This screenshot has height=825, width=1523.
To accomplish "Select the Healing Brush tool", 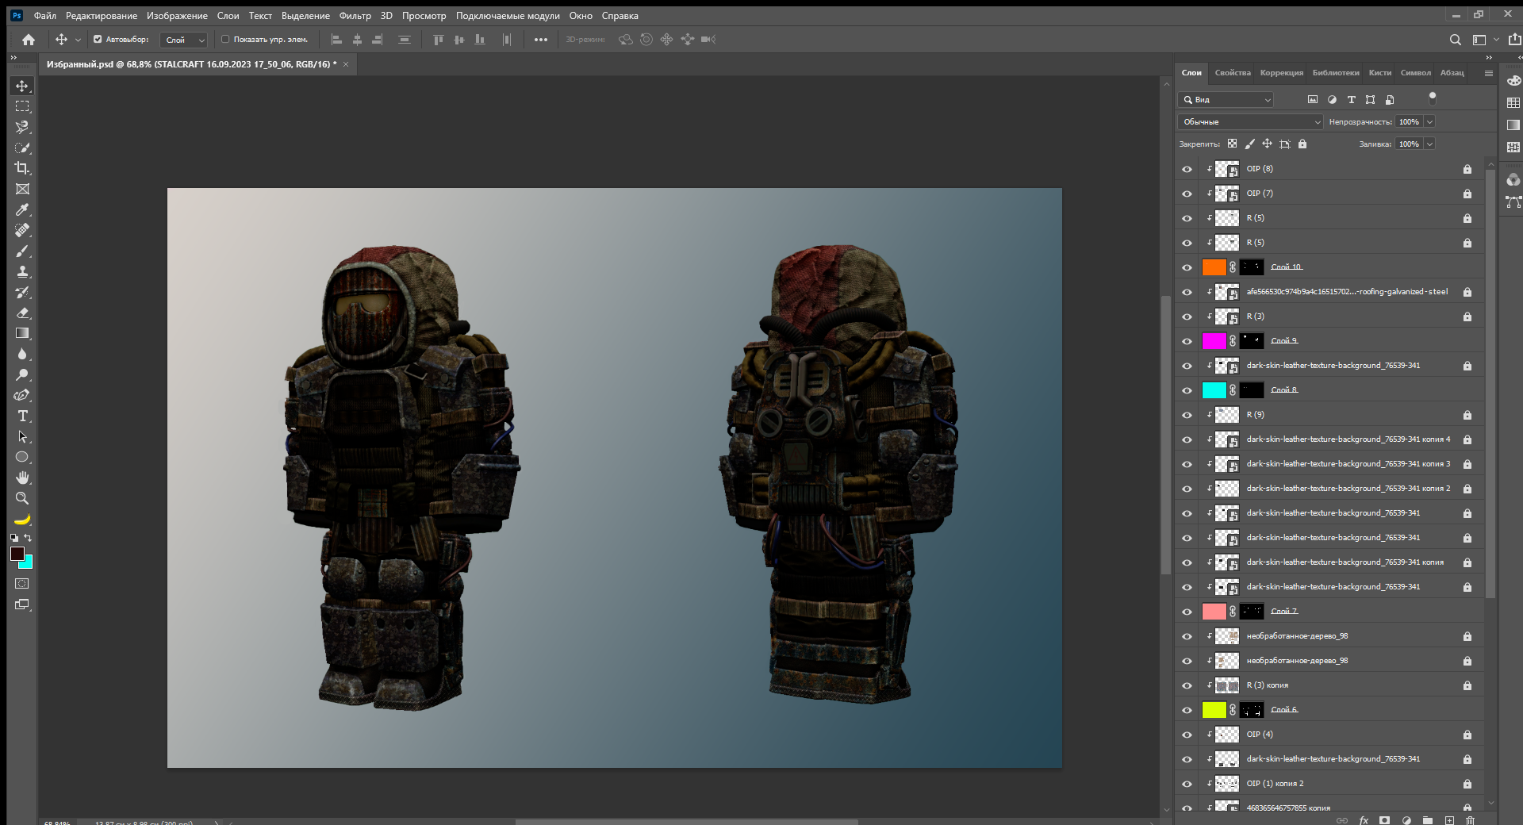I will (x=22, y=230).
